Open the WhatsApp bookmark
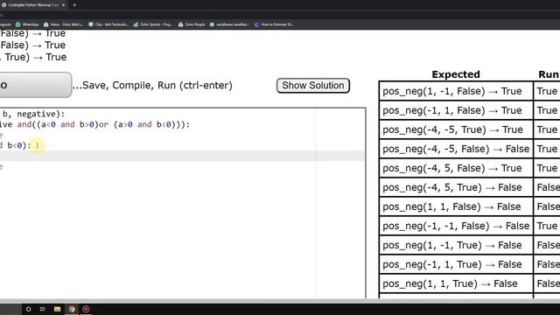The height and width of the screenshot is (315, 560). (27, 24)
